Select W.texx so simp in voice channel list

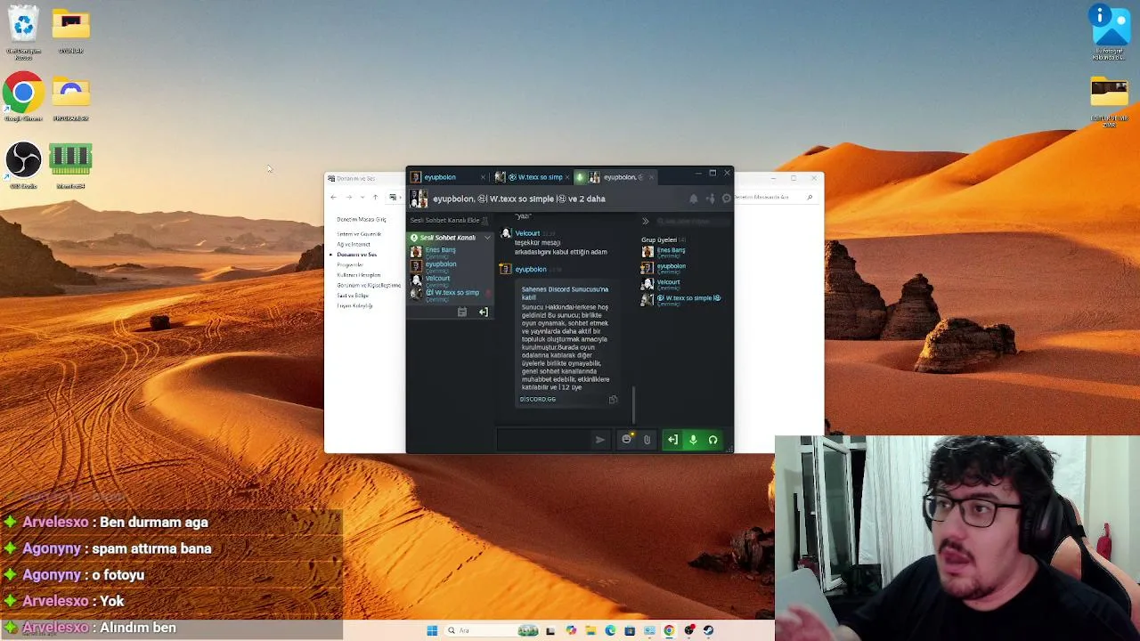coord(452,294)
